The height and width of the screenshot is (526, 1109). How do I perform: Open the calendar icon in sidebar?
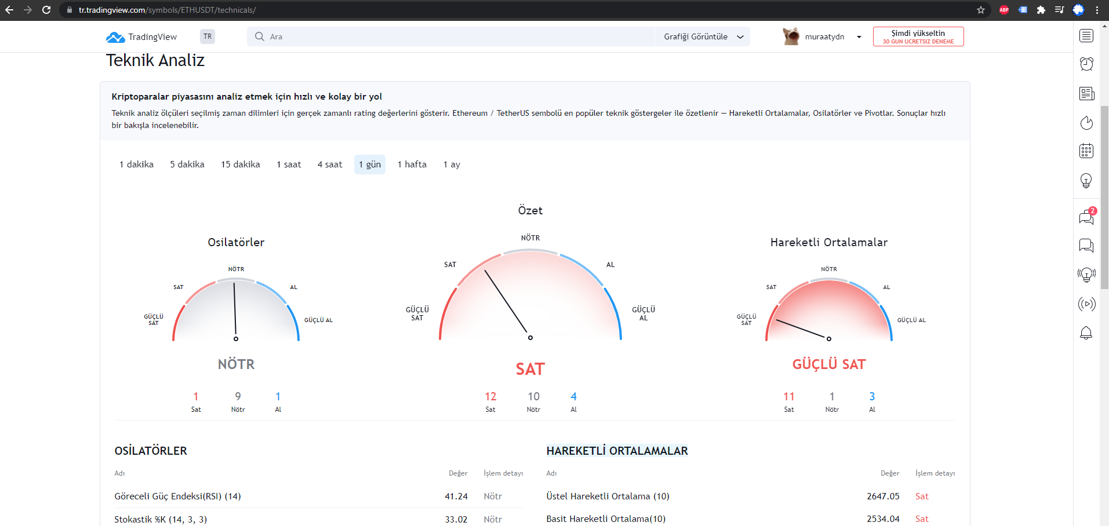point(1086,151)
